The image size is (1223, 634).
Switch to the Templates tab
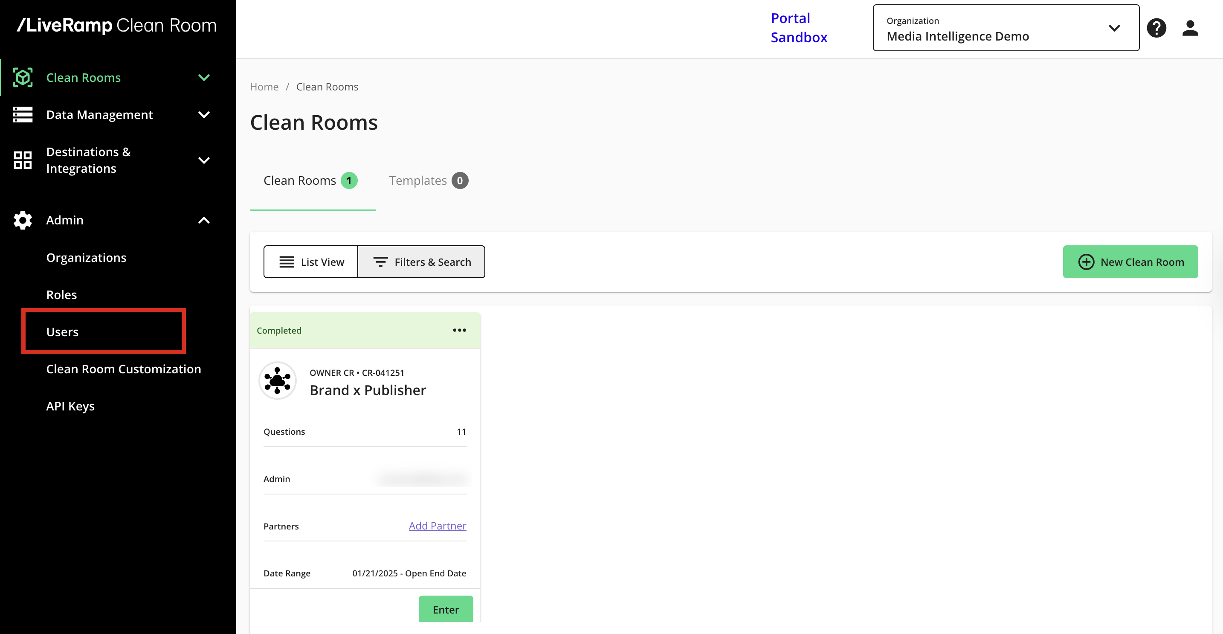(x=428, y=180)
